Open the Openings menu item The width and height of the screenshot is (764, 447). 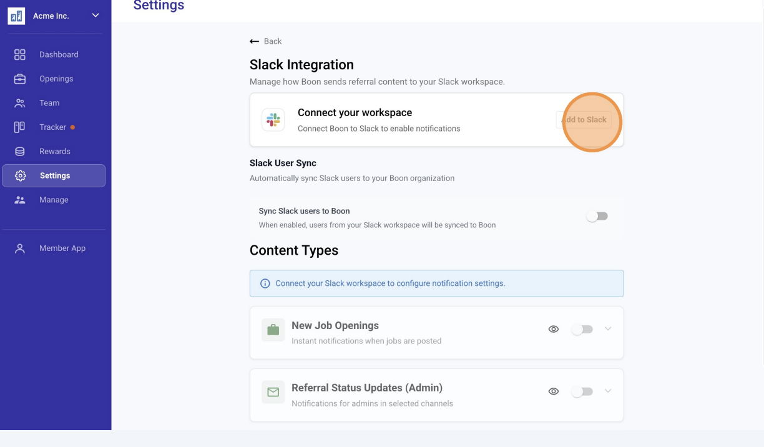tap(56, 79)
